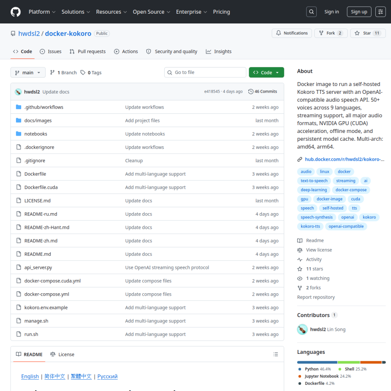Open the README-zh-Hant.md file
The height and width of the screenshot is (391, 391).
pos(47,228)
